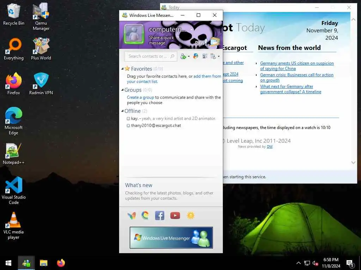Viewport: 361px width, 270px height.
Task: Select the Radmin VPN desktop icon
Action: pos(41,84)
